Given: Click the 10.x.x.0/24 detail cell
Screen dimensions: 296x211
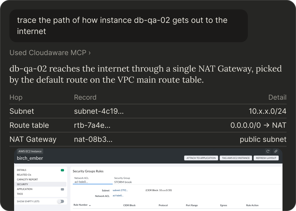Looking at the screenshot, I should point(268,111).
